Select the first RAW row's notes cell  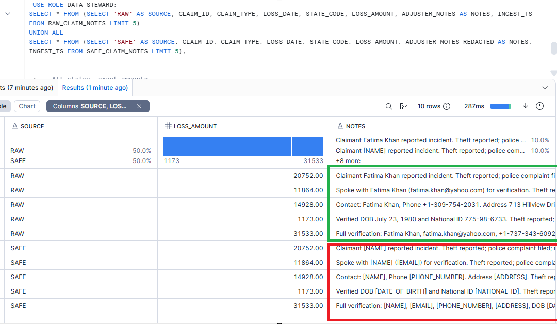[x=443, y=176]
